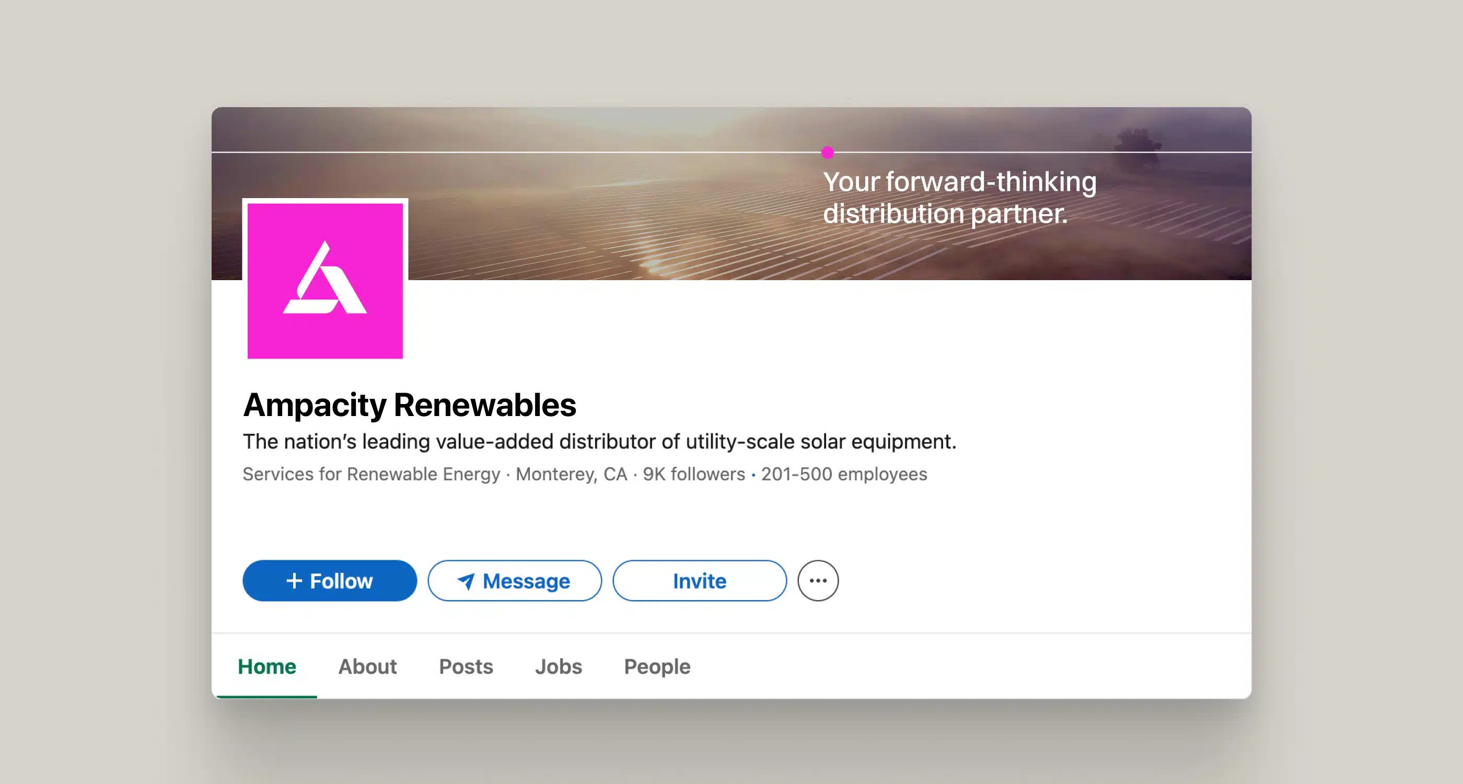Select the Jobs tab

coord(558,666)
